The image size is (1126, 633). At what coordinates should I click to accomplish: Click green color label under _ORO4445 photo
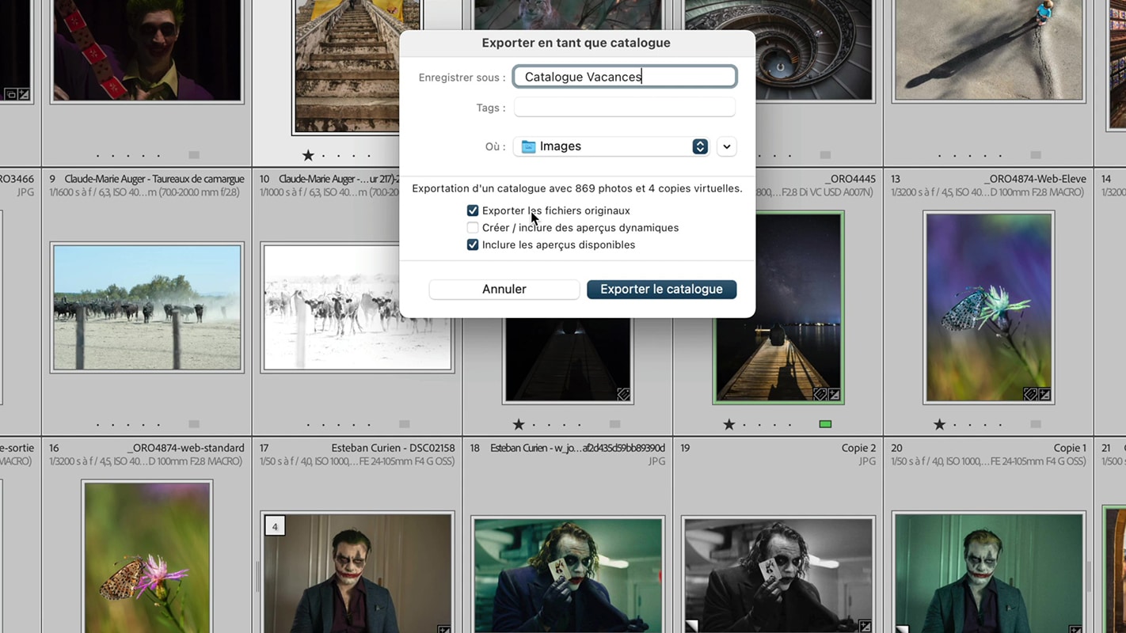pos(825,424)
